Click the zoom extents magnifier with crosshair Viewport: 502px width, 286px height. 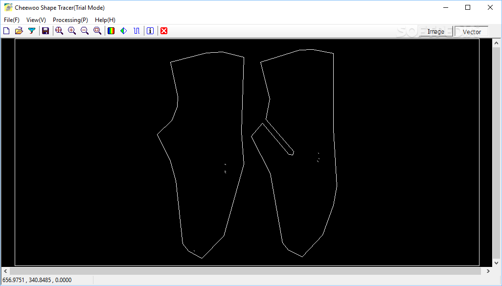(59, 31)
